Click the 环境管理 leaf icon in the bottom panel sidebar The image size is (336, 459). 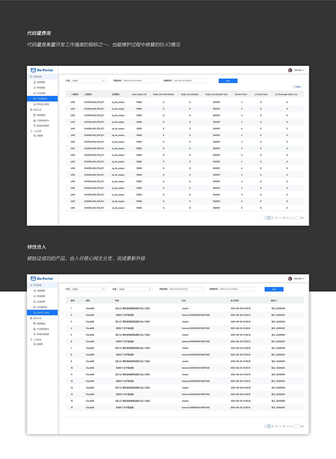coord(35,296)
